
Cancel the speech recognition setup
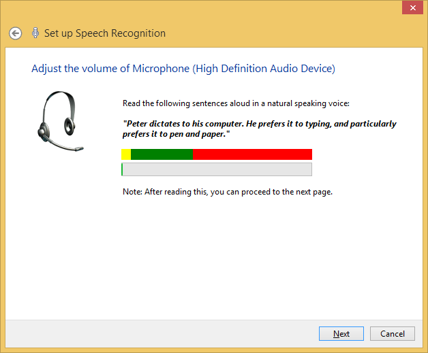coord(392,333)
